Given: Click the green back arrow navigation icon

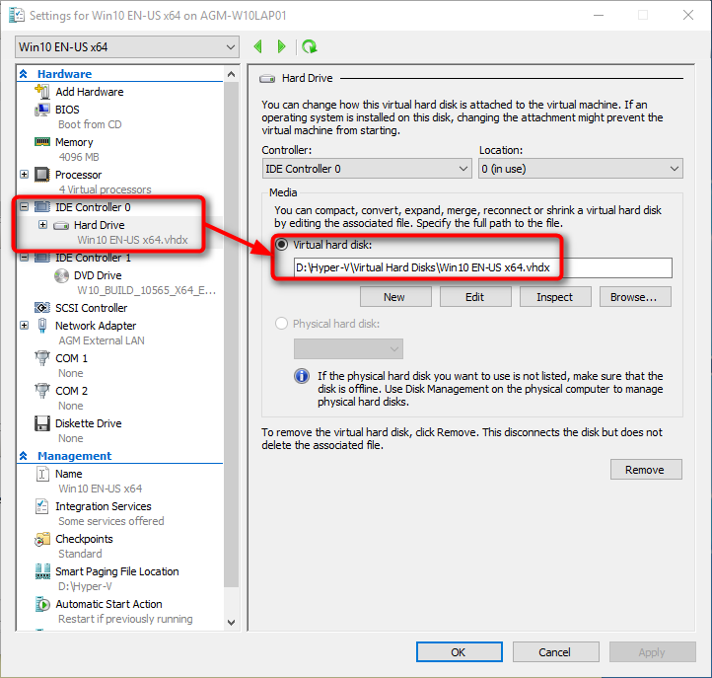Looking at the screenshot, I should tap(258, 46).
